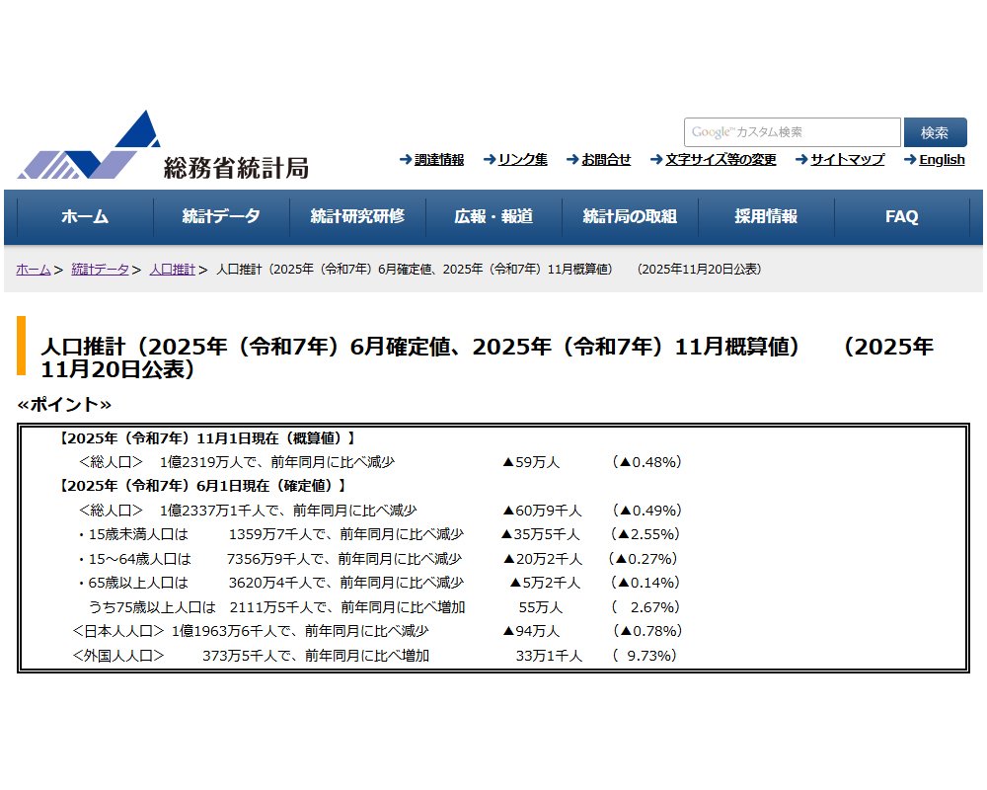The width and height of the screenshot is (987, 790).
Task: Click the arrow icon beside リンク集
Action: pos(489,160)
